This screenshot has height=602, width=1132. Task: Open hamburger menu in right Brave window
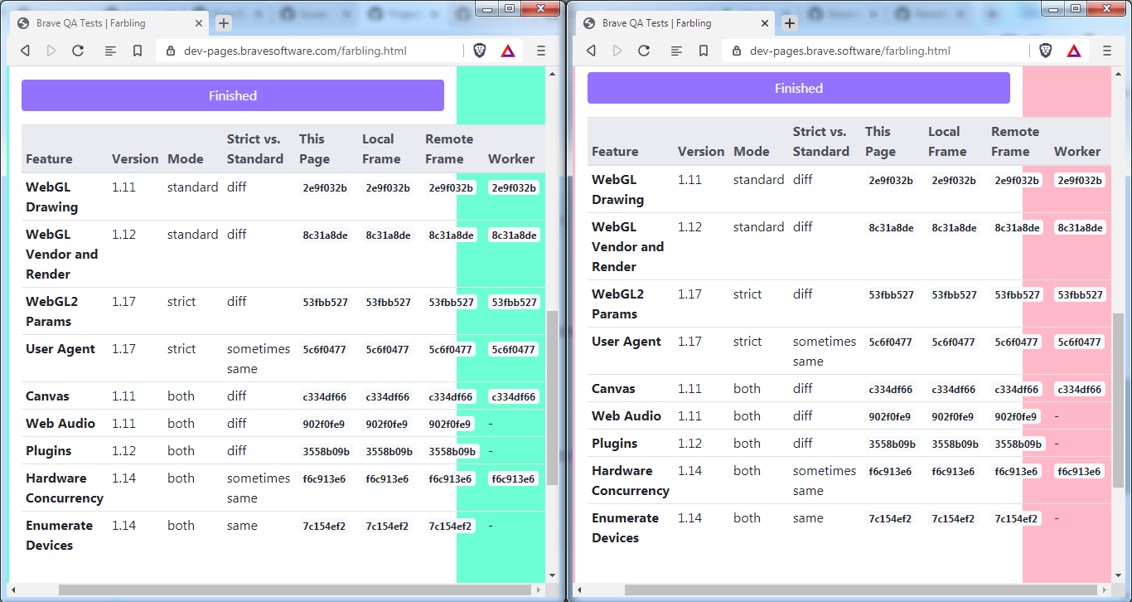[x=1107, y=51]
